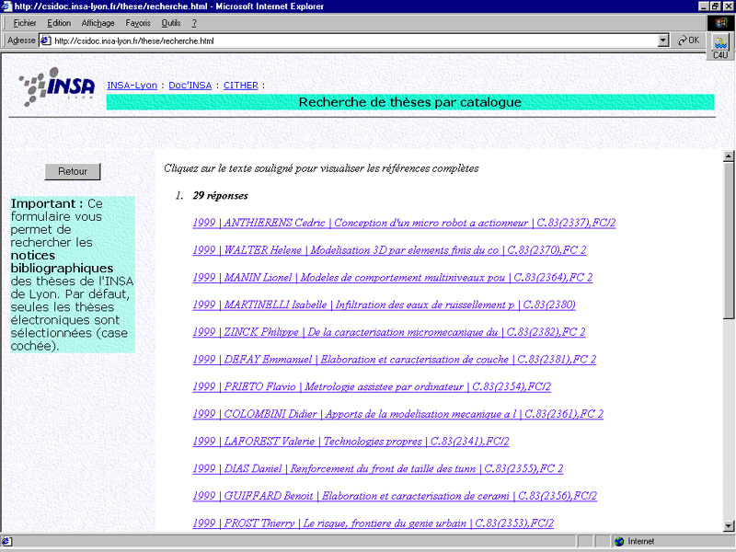Click the INSA Lyon logo

(57, 86)
